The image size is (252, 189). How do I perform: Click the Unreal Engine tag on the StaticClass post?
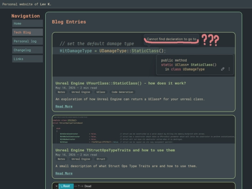(x=81, y=92)
